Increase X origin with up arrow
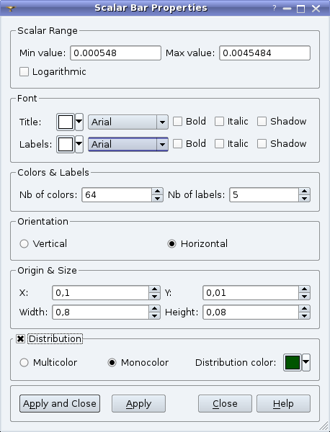Screen dimensions: 330x432 (154, 289)
